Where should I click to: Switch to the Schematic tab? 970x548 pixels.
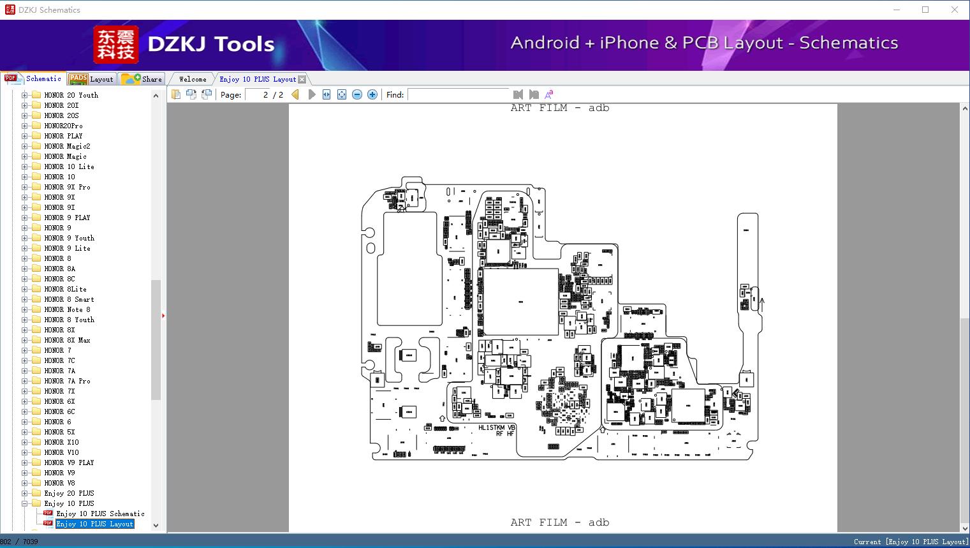pos(33,78)
